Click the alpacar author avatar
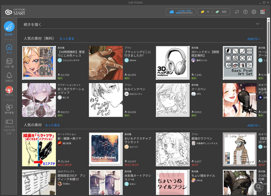Screen dimensions: 271x196 click(x=127, y=60)
